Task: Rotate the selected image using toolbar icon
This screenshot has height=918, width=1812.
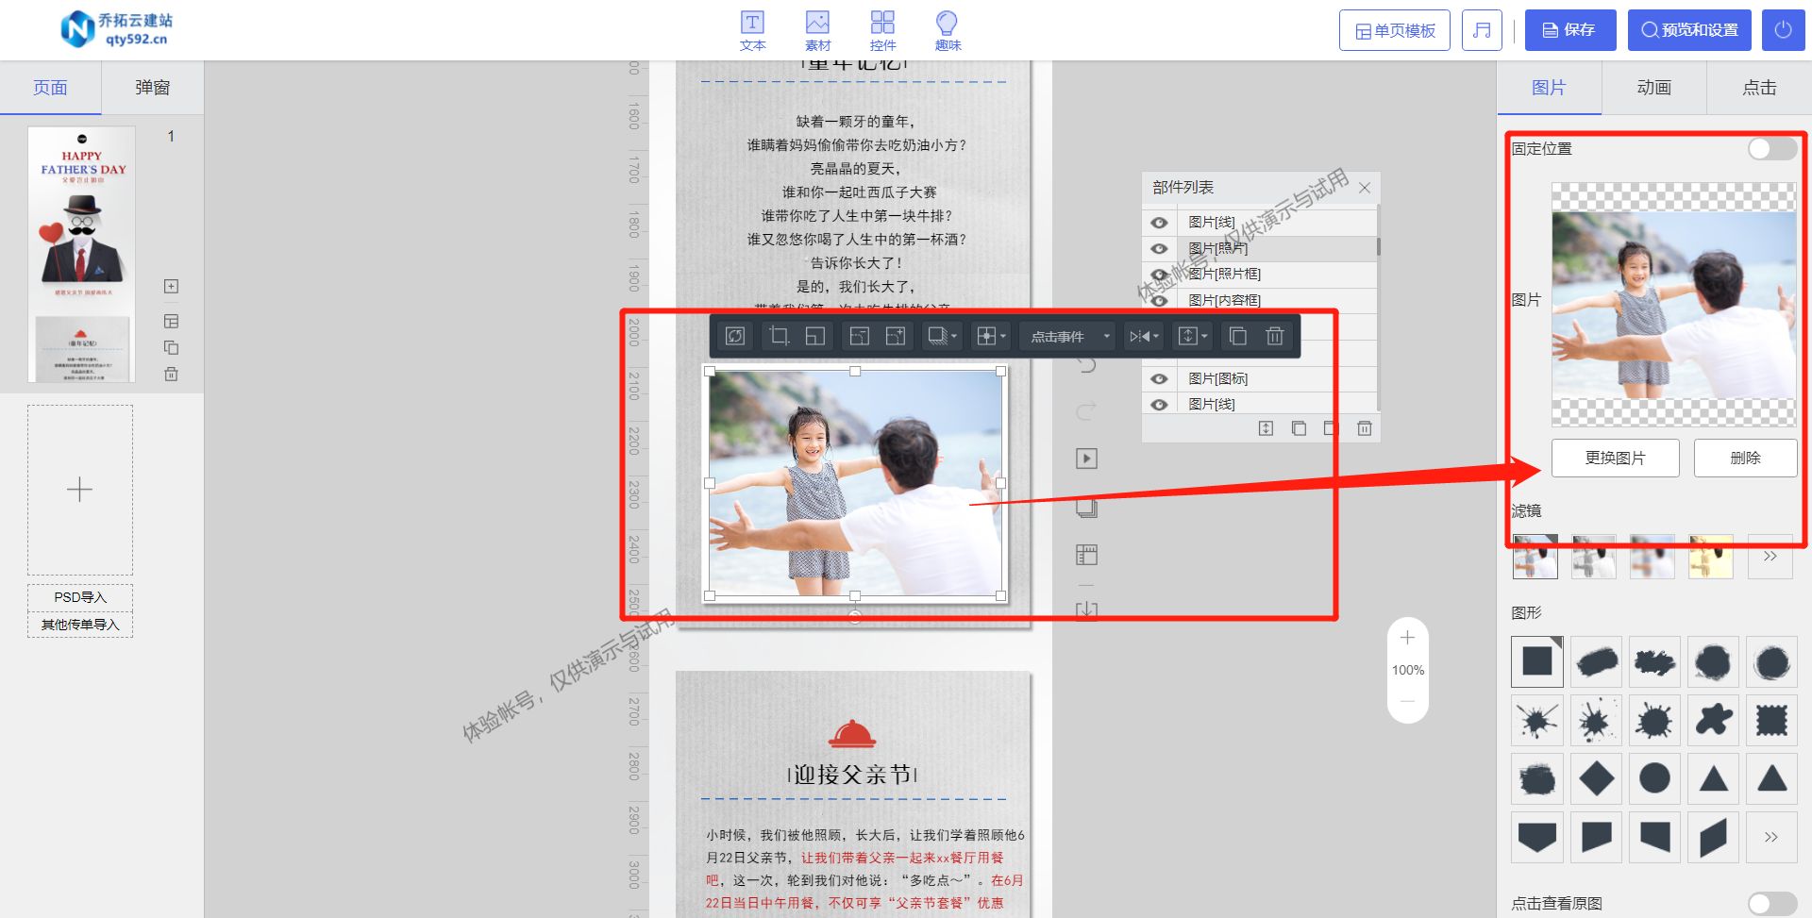Action: tap(735, 336)
